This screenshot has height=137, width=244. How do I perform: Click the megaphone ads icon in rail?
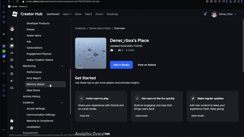[x=12, y=81]
